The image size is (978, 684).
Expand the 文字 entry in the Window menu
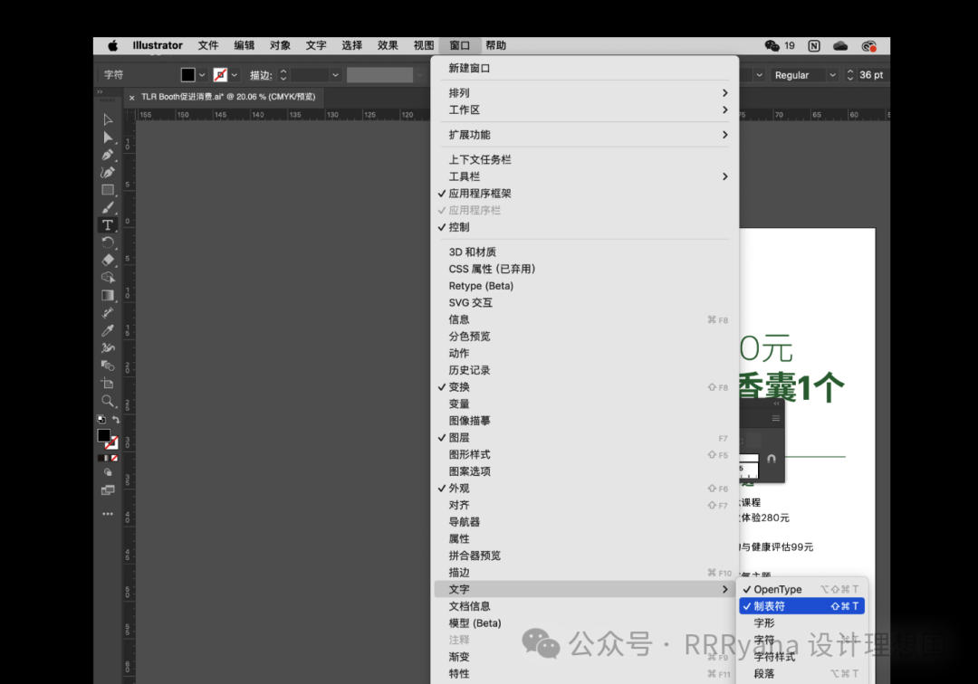[584, 589]
